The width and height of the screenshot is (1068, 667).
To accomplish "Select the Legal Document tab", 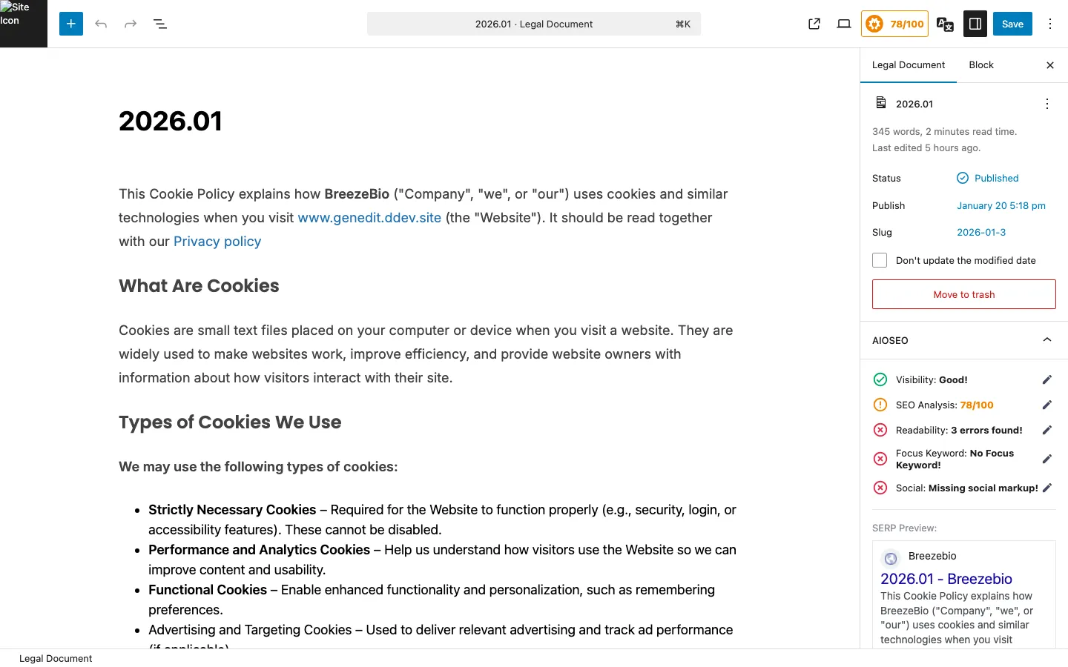I will (x=909, y=65).
